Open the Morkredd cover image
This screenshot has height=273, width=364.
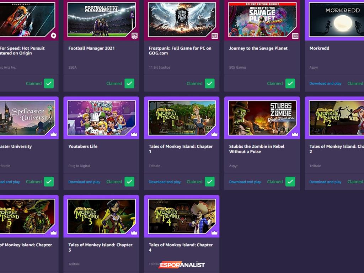coord(336,20)
